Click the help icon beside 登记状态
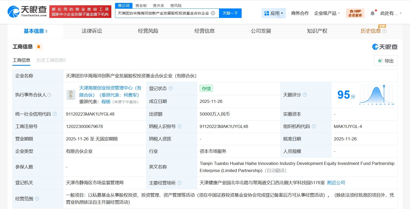Image resolution: width=410 pixels, height=209 pixels. 171,88
